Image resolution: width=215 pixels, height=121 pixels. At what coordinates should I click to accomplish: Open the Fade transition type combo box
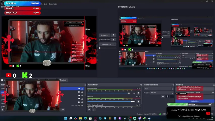click(x=159, y=89)
